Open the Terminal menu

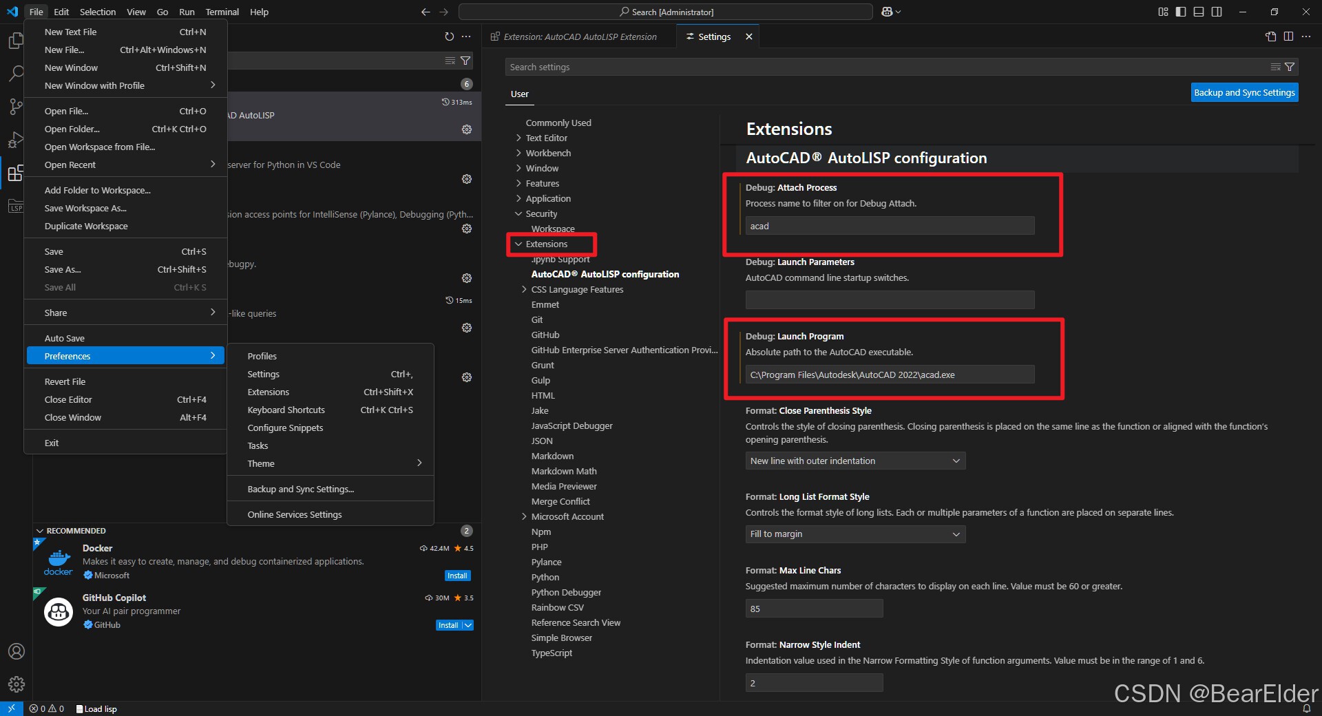pyautogui.click(x=222, y=12)
